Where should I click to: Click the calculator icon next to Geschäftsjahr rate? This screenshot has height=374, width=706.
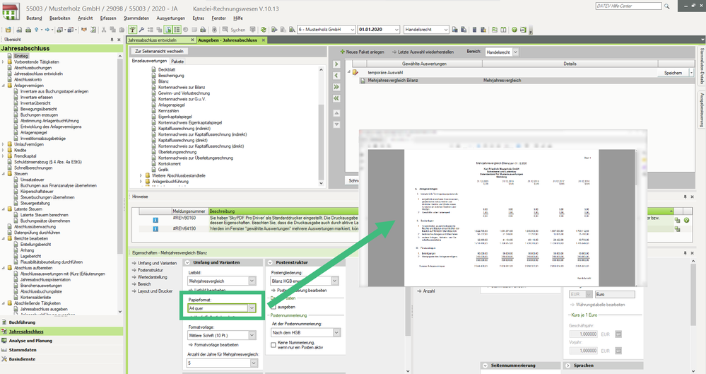click(618, 334)
